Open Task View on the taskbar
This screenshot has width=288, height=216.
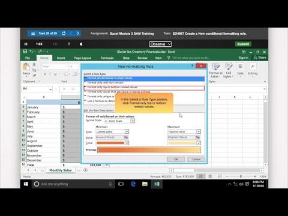tap(121, 184)
